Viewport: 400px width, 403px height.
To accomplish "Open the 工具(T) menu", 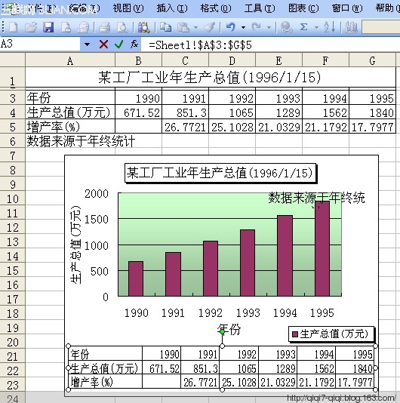I will click(260, 9).
